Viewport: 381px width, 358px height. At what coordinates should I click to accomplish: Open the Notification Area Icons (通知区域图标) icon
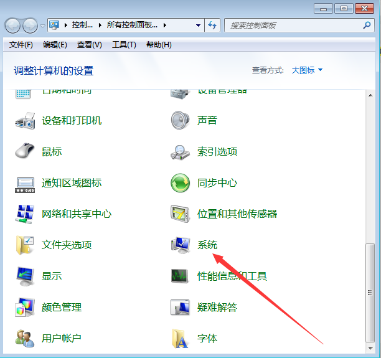(x=25, y=185)
